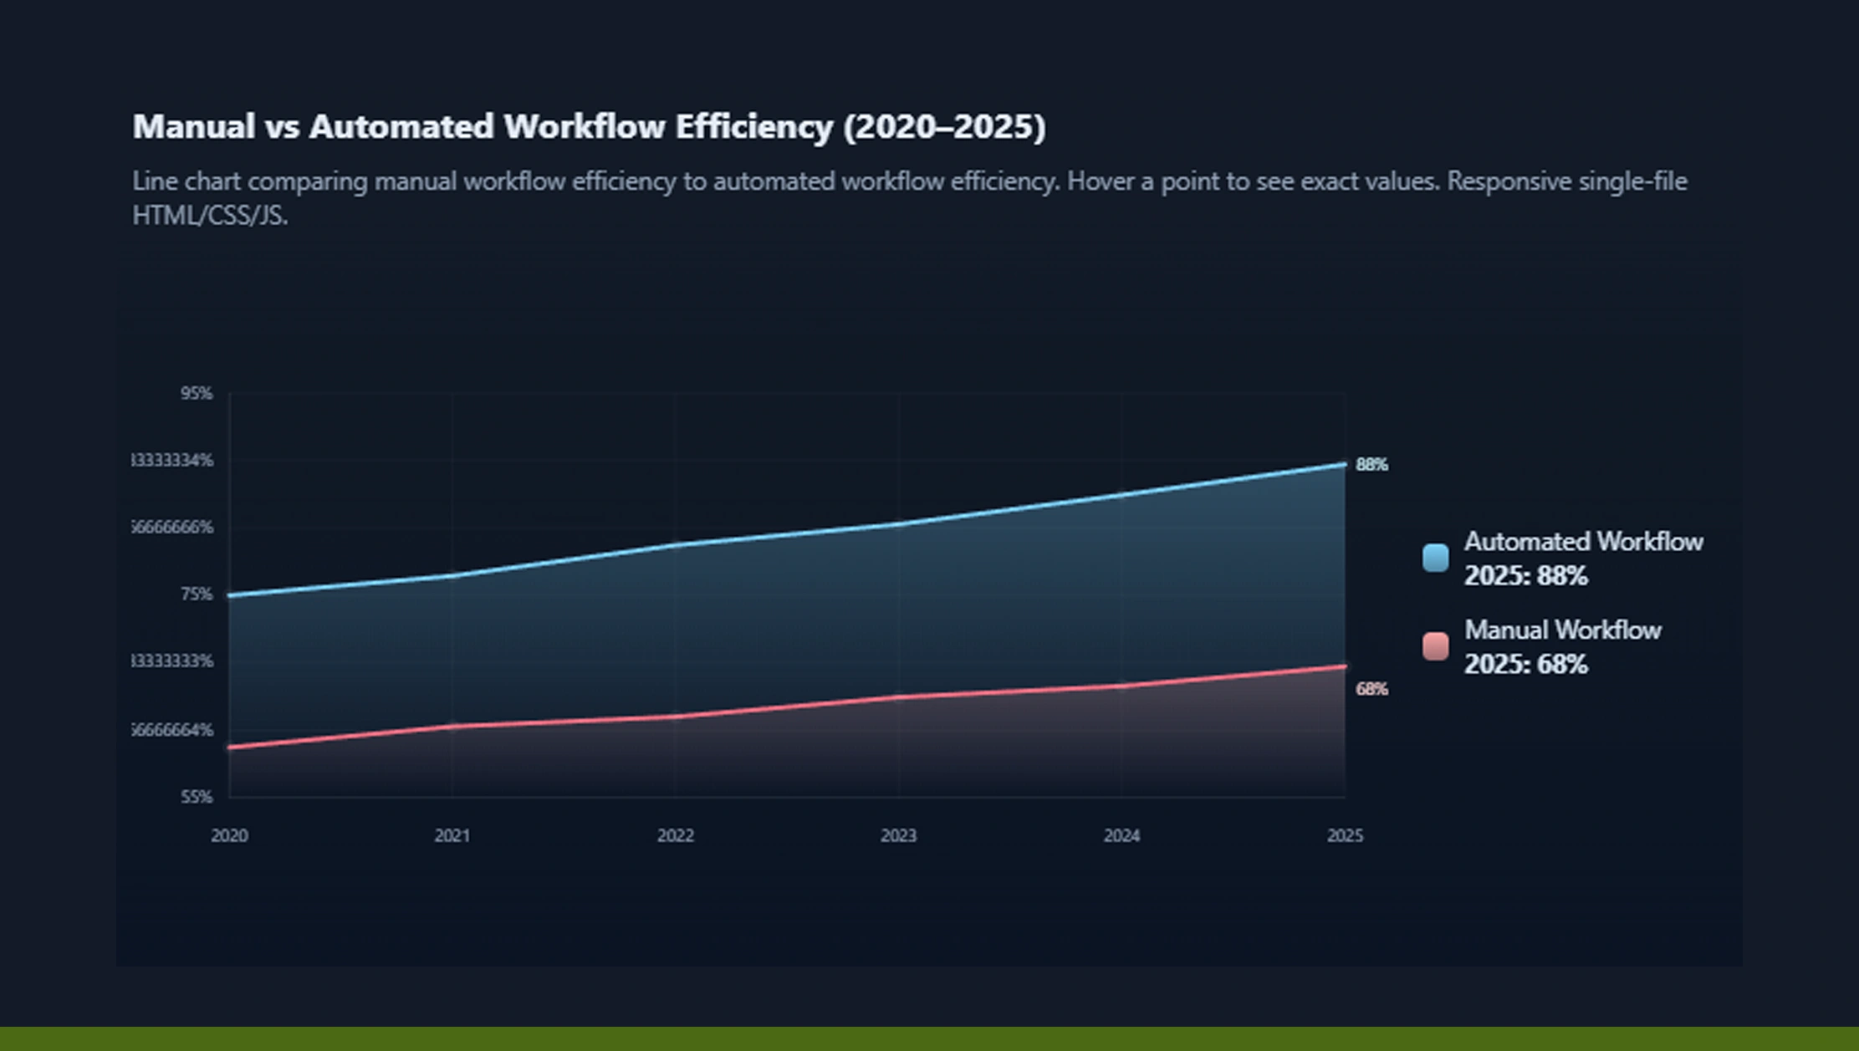This screenshot has height=1051, width=1859.
Task: Click the automated line's 2025 data point
Action: coord(1345,464)
